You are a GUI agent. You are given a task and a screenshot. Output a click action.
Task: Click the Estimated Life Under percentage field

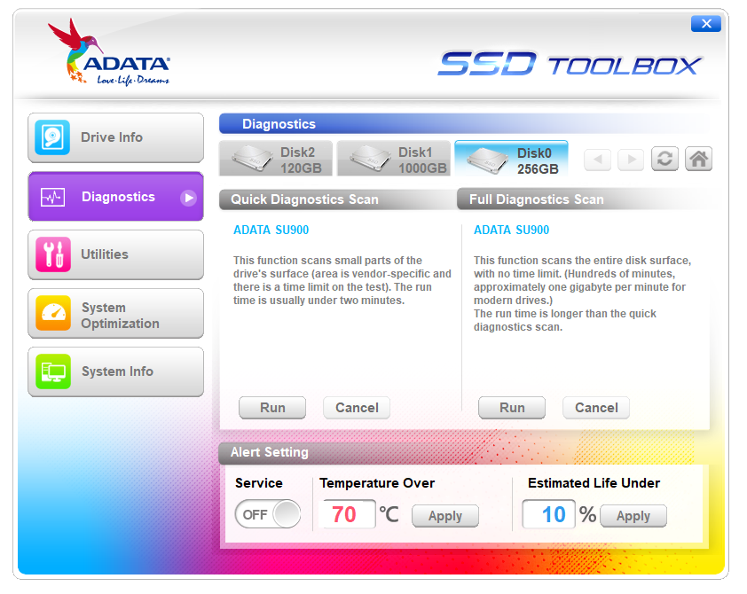(x=549, y=514)
